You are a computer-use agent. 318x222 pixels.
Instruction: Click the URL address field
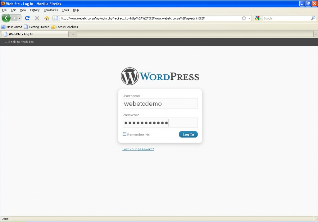[x=150, y=18]
